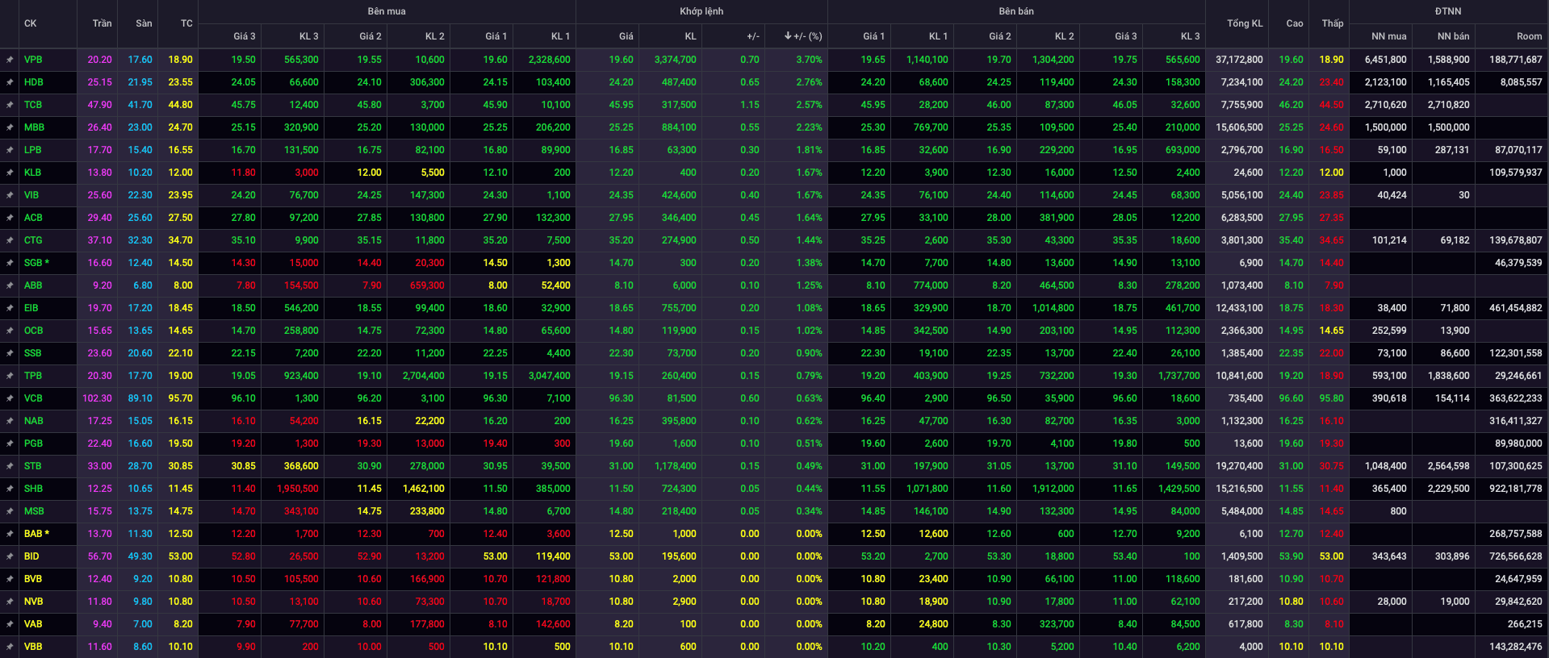Click the Bên bán group header
This screenshot has height=658, width=1549.
pyautogui.click(x=1016, y=11)
